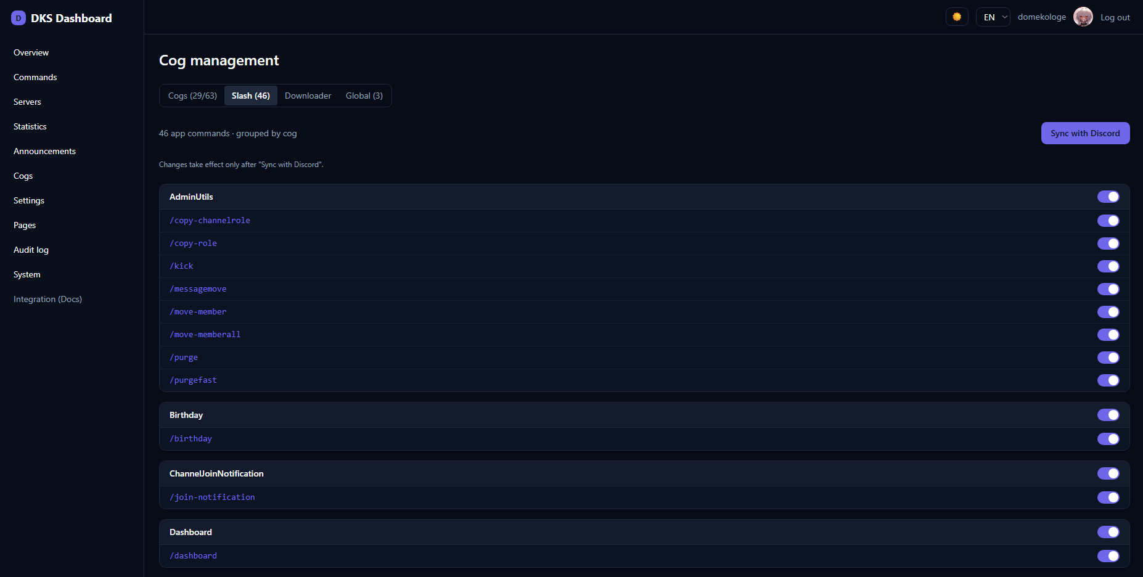Viewport: 1143px width, 577px height.
Task: Open Statistics in the sidebar
Action: point(30,126)
